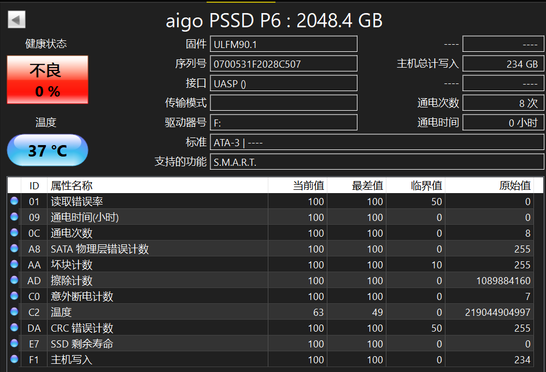The image size is (546, 372).
Task: Click the 主机总计写入 label
Action: (x=427, y=64)
